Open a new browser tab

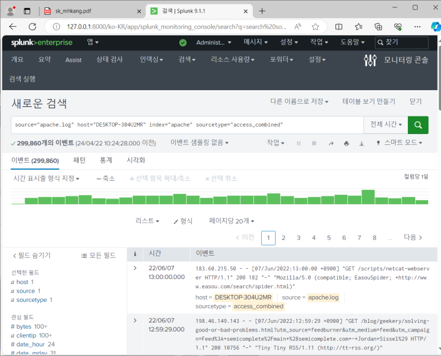point(262,11)
